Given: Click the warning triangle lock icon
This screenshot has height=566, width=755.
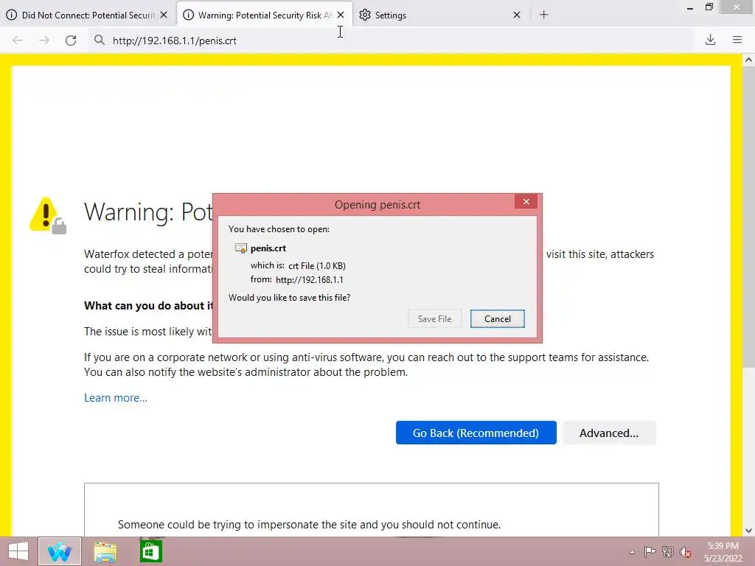Looking at the screenshot, I should pyautogui.click(x=48, y=216).
